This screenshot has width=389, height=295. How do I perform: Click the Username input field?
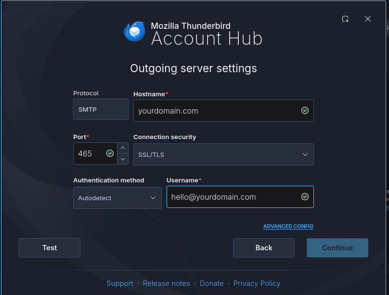(240, 197)
